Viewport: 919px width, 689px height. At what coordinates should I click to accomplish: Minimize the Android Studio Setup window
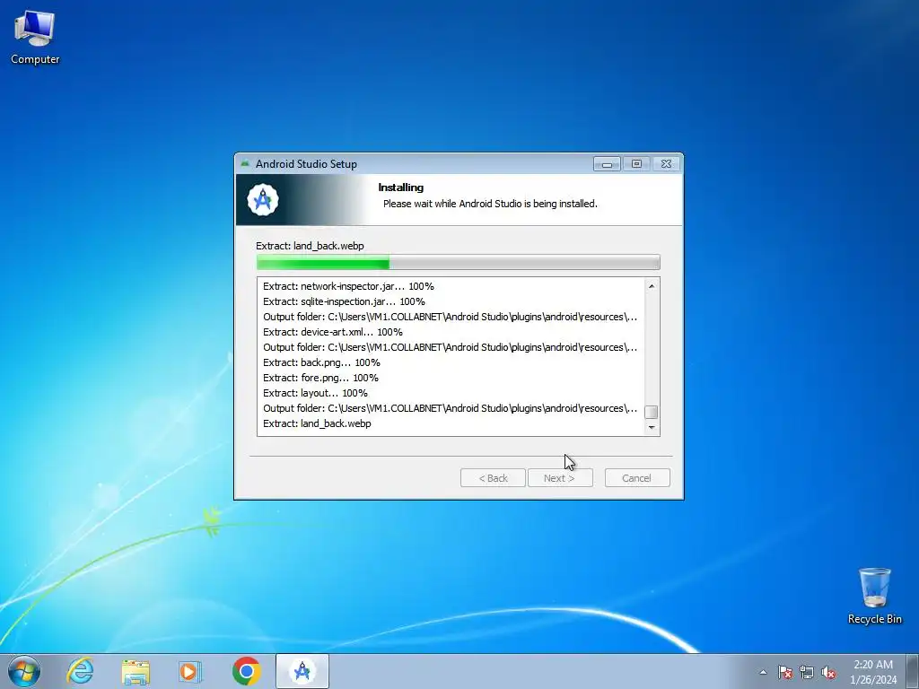pos(607,164)
